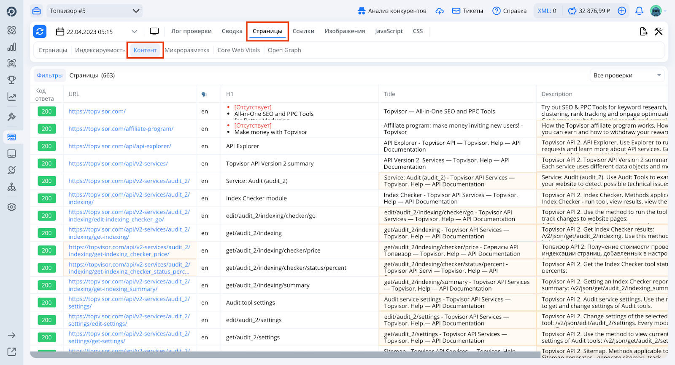Image resolution: width=675 pixels, height=365 pixels.
Task: Click H1 cell 'Audit tool settings'
Action: [x=251, y=303]
